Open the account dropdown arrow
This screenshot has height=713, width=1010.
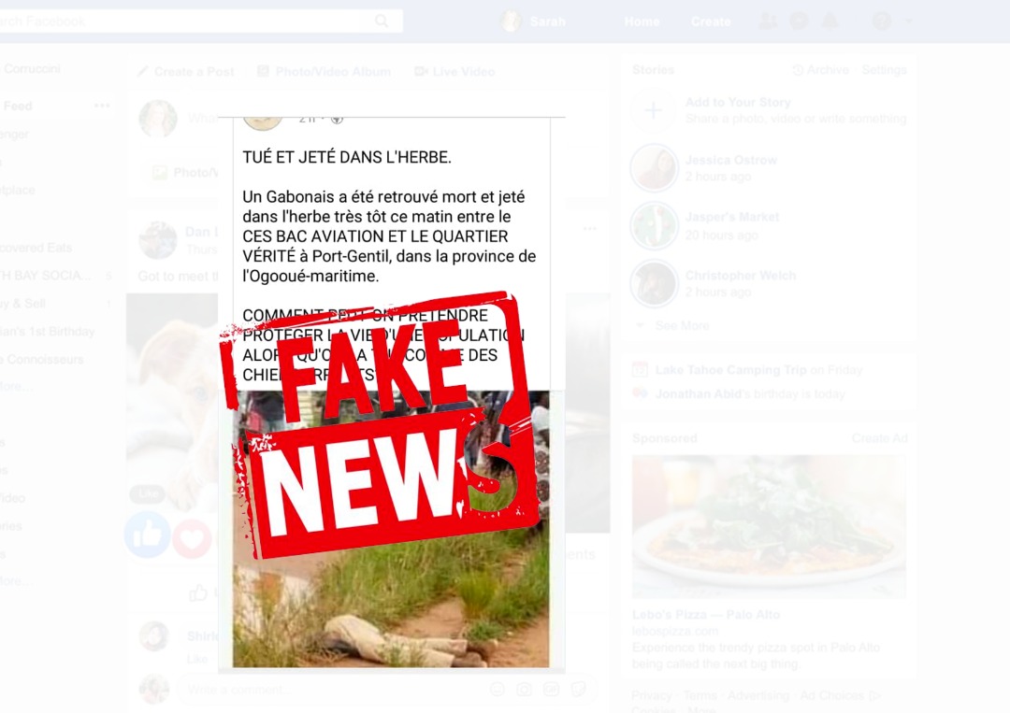(x=909, y=21)
